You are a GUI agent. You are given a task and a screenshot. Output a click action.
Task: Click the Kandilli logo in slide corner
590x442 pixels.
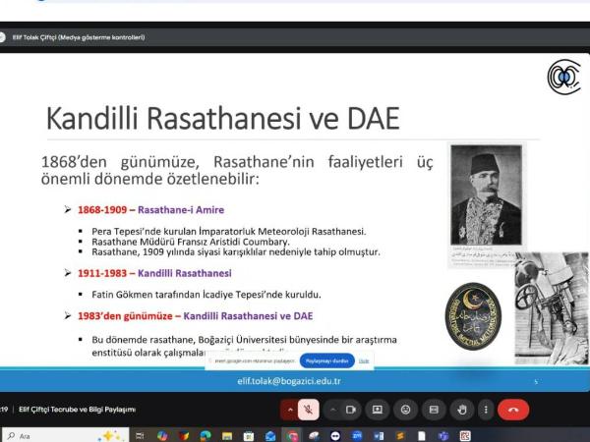click(x=562, y=77)
